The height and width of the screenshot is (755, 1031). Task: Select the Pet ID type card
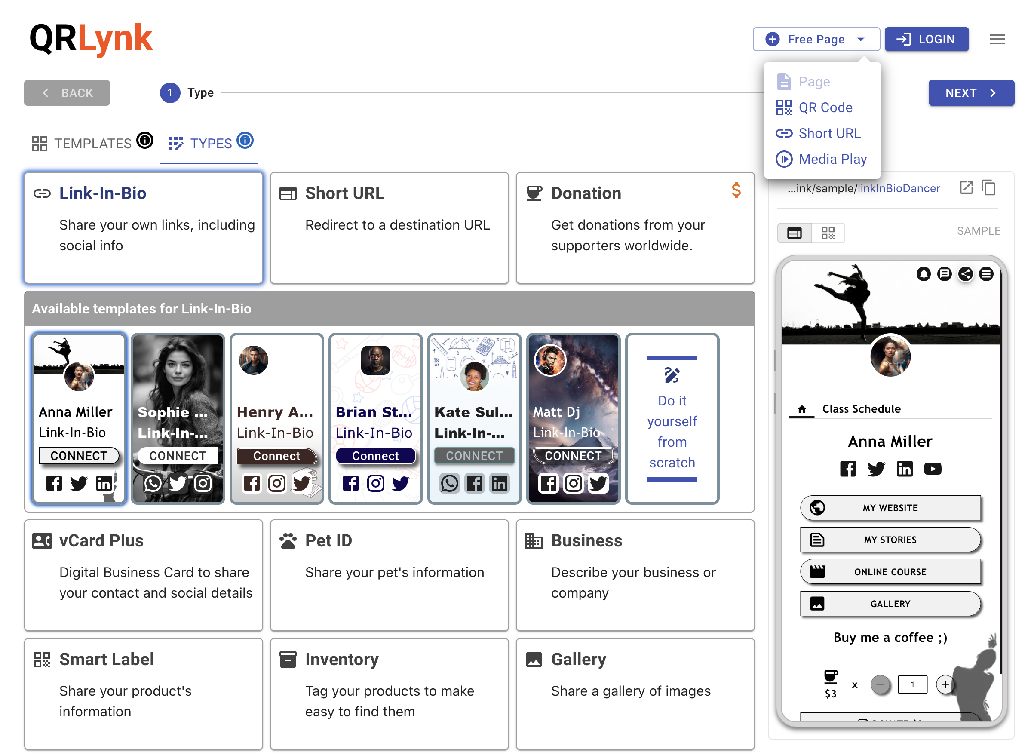pos(389,575)
